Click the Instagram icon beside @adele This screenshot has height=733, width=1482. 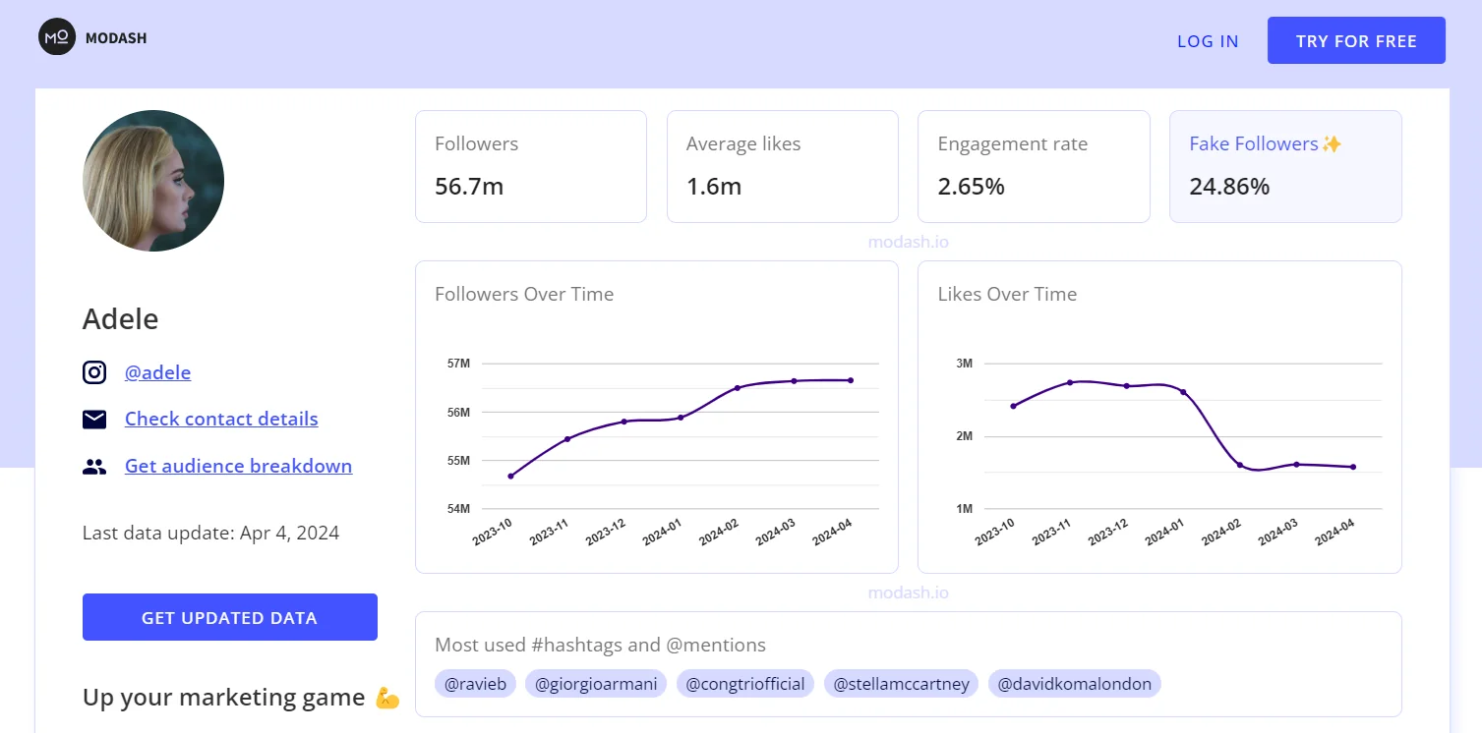point(94,372)
